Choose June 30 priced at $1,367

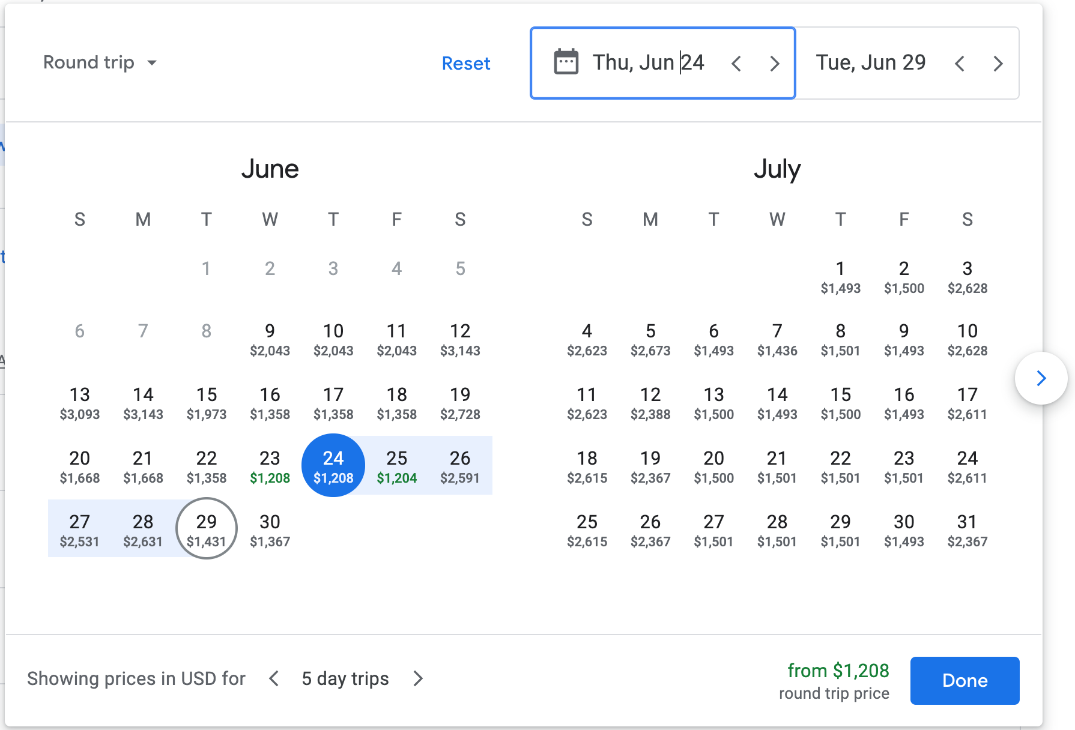tap(270, 529)
